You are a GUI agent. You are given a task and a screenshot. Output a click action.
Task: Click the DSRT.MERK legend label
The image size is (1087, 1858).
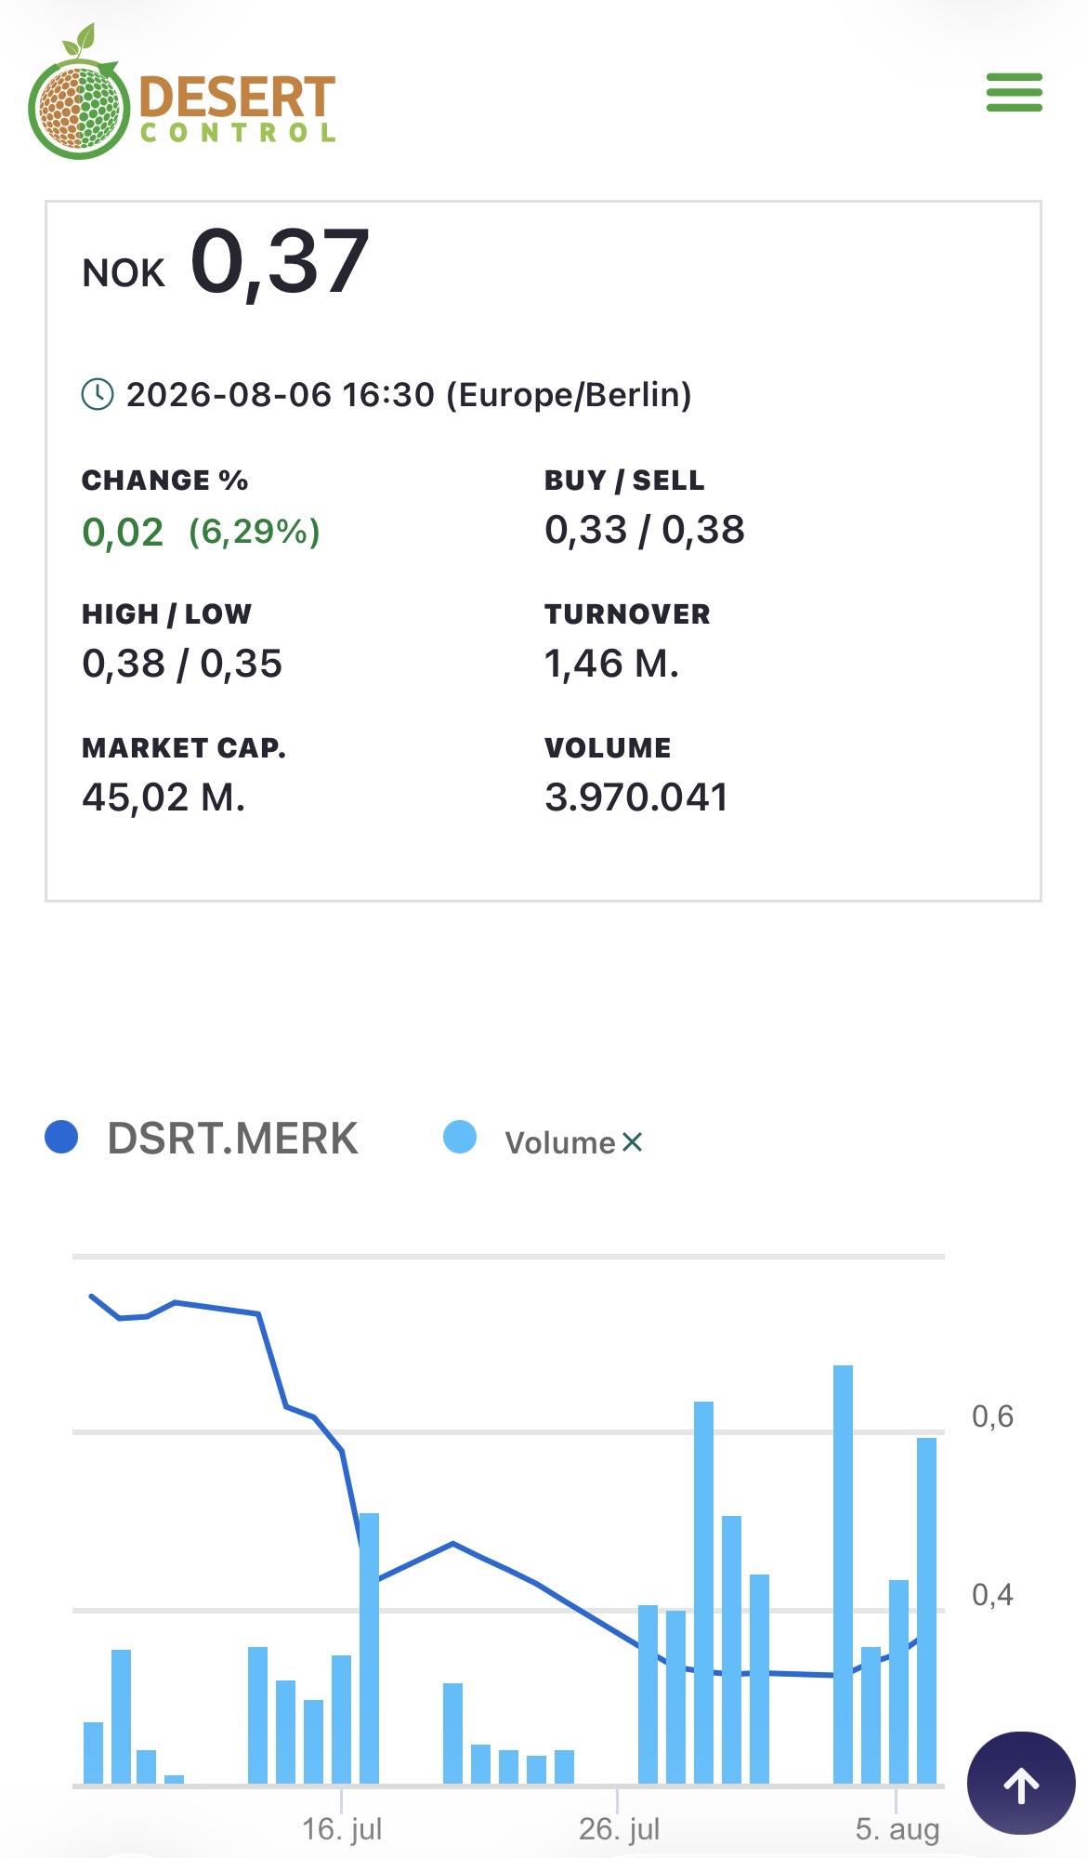coord(232,1139)
